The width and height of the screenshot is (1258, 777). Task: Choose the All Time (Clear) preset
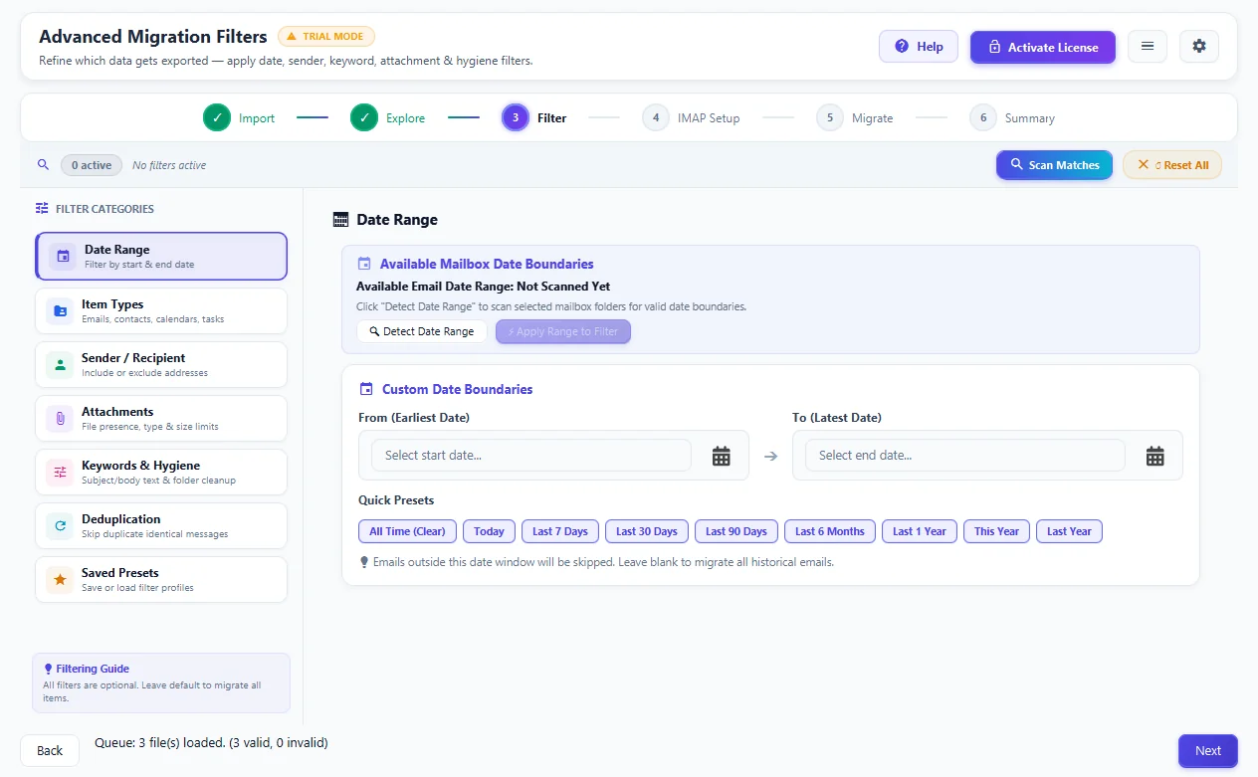click(408, 531)
